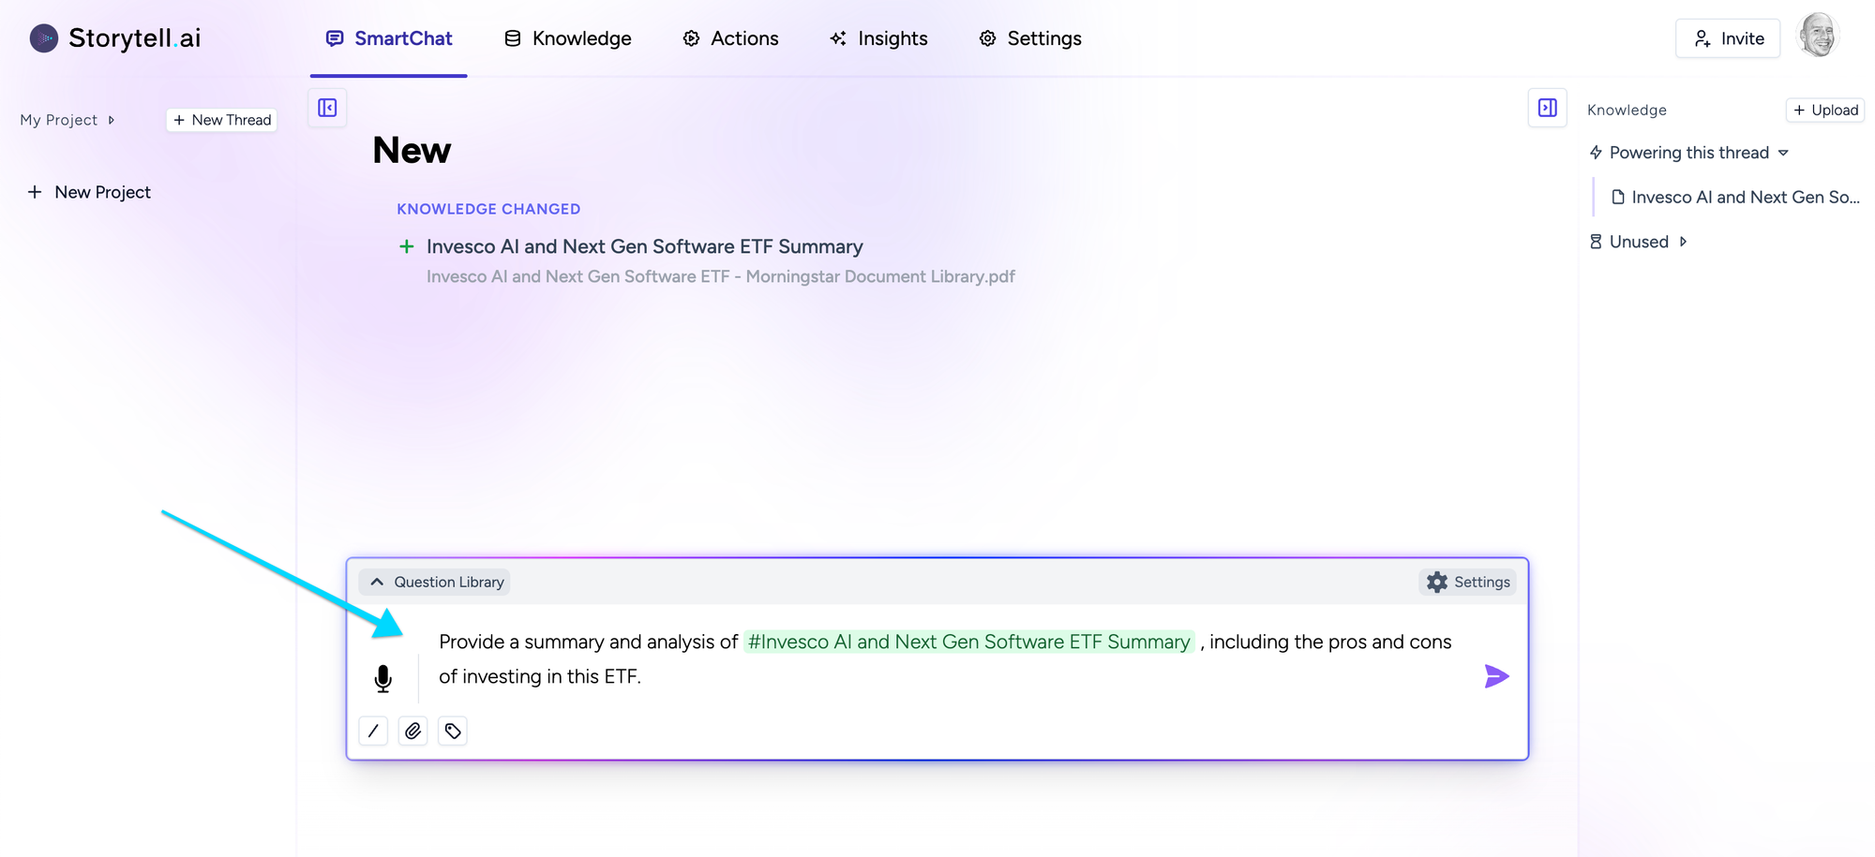
Task: Open the prompt box Settings
Action: coord(1468,582)
